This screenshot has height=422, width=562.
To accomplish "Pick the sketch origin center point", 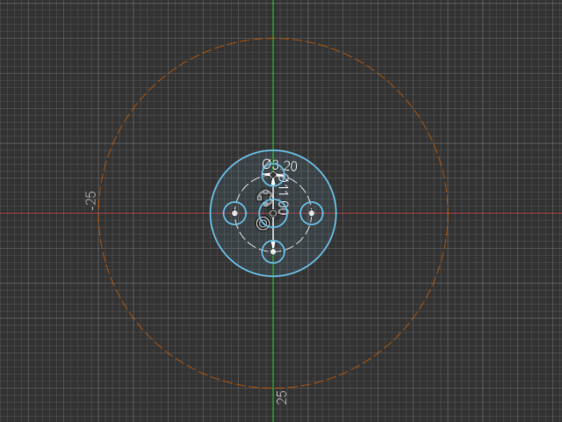I will (273, 213).
